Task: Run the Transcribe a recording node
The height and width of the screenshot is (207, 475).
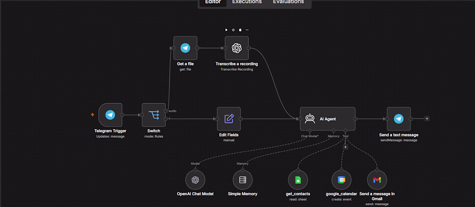Action: pos(226,30)
